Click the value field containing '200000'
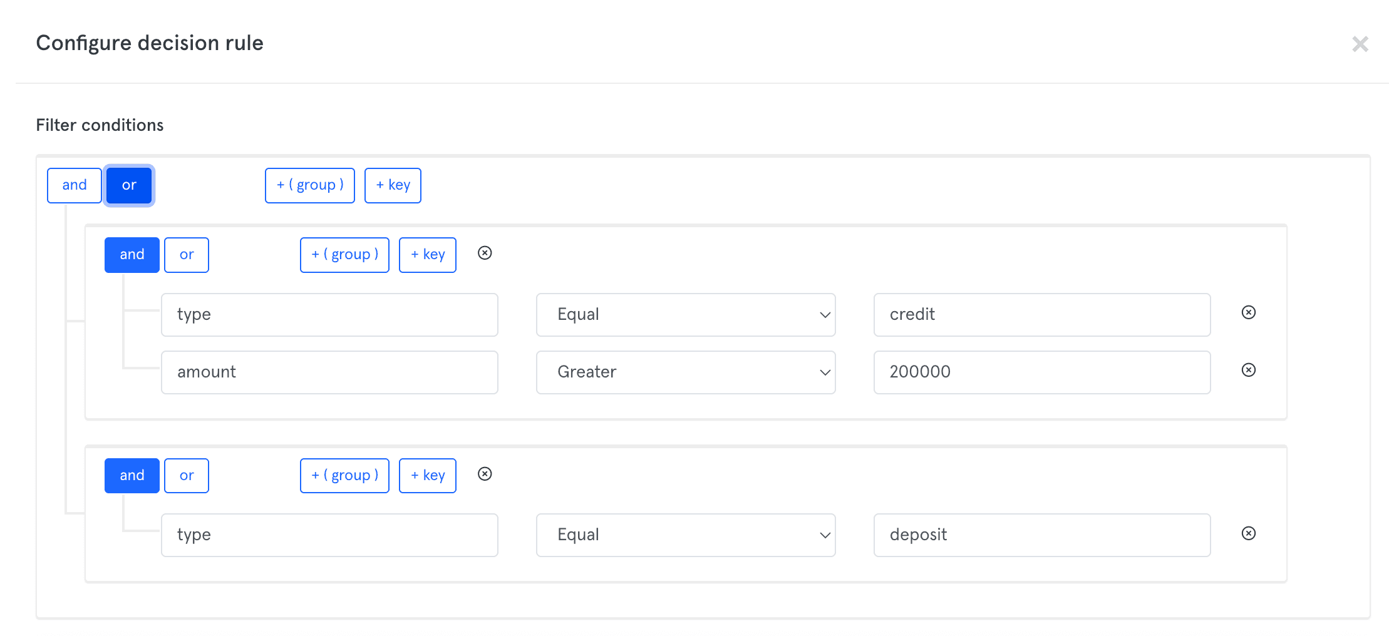The width and height of the screenshot is (1389, 636). click(x=1042, y=372)
